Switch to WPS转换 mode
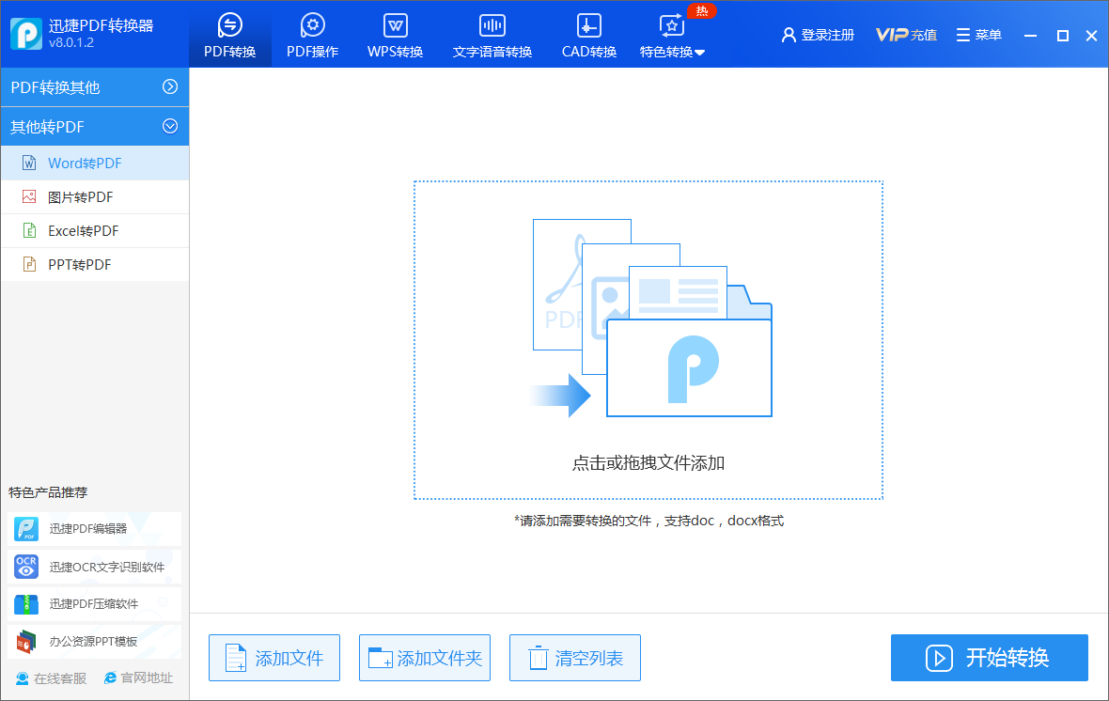Image resolution: width=1109 pixels, height=701 pixels. [395, 35]
